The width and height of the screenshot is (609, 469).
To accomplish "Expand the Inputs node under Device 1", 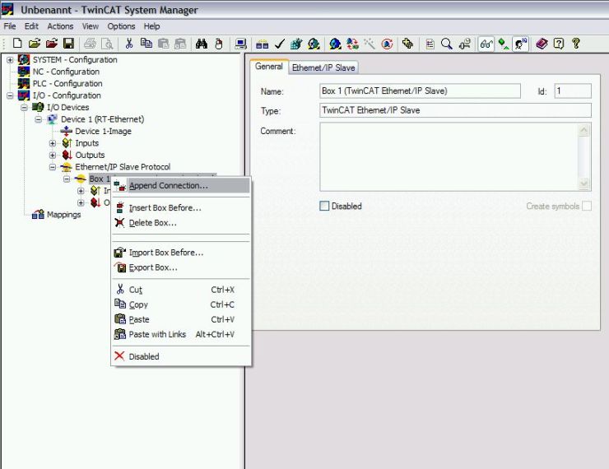I will tap(53, 143).
